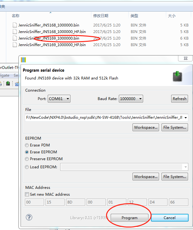Select file JennicSniffer_JN5168_1000000_HP.bin
Screen dimensions: 193x230
[52, 32]
